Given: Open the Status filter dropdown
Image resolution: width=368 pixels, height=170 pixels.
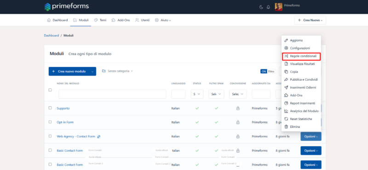Looking at the screenshot, I should [x=197, y=94].
